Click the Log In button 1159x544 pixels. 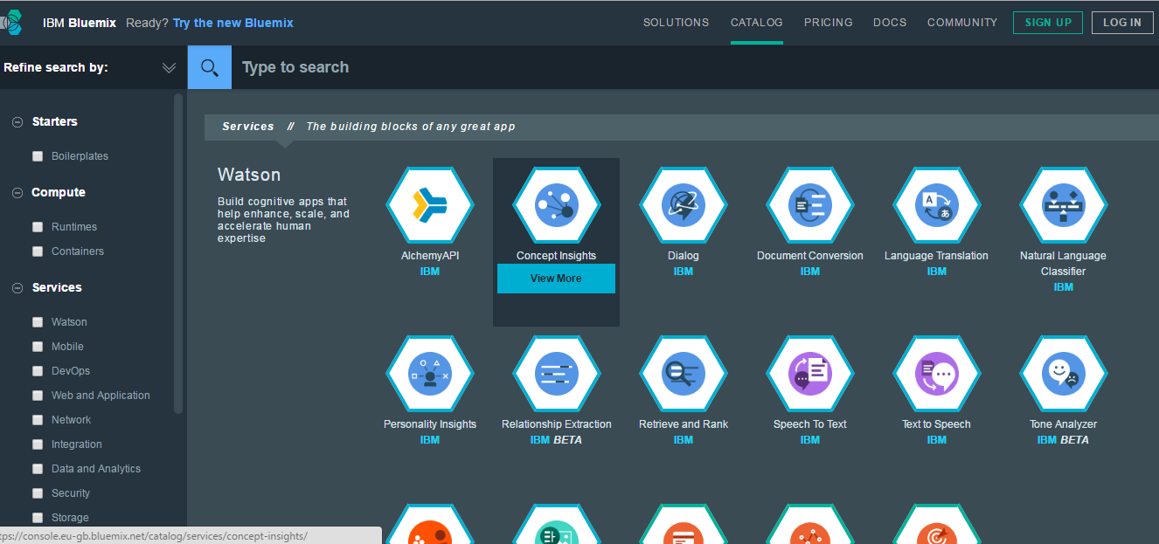(1122, 23)
